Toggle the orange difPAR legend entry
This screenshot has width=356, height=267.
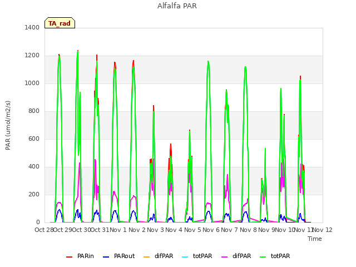(159, 256)
